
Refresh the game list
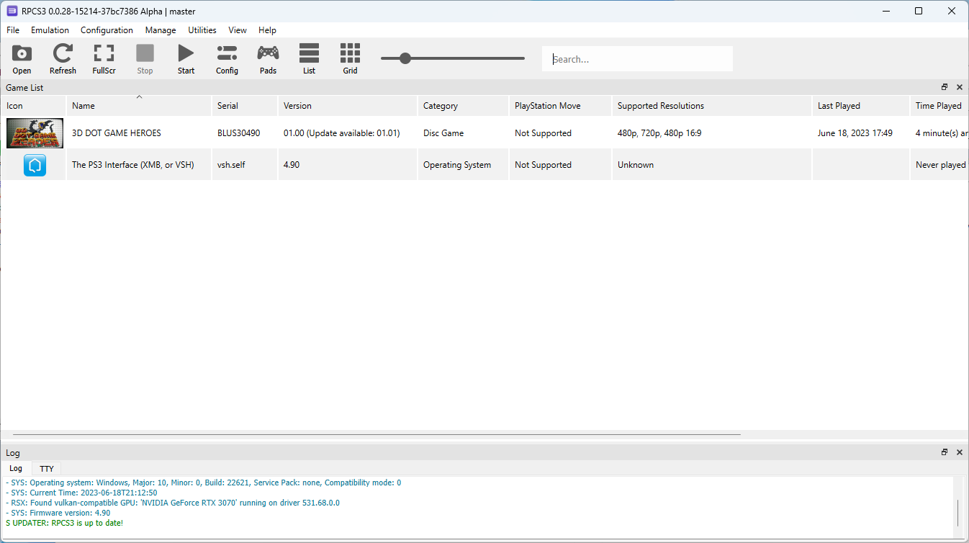point(63,53)
